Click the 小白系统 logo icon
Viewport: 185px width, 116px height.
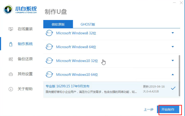click(9, 9)
